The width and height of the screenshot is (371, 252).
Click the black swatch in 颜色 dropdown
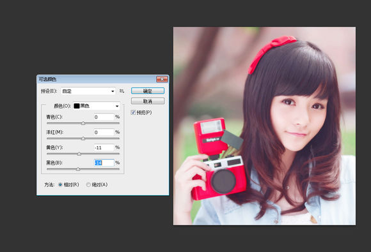click(x=76, y=106)
